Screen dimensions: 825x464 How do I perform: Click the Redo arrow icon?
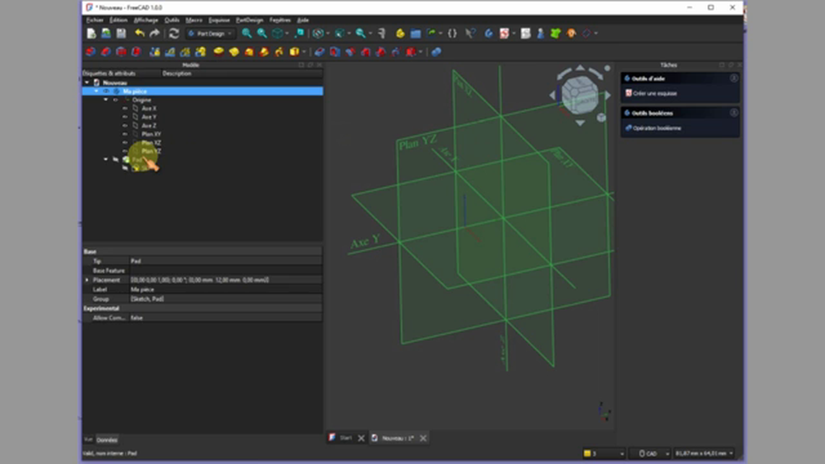click(155, 34)
